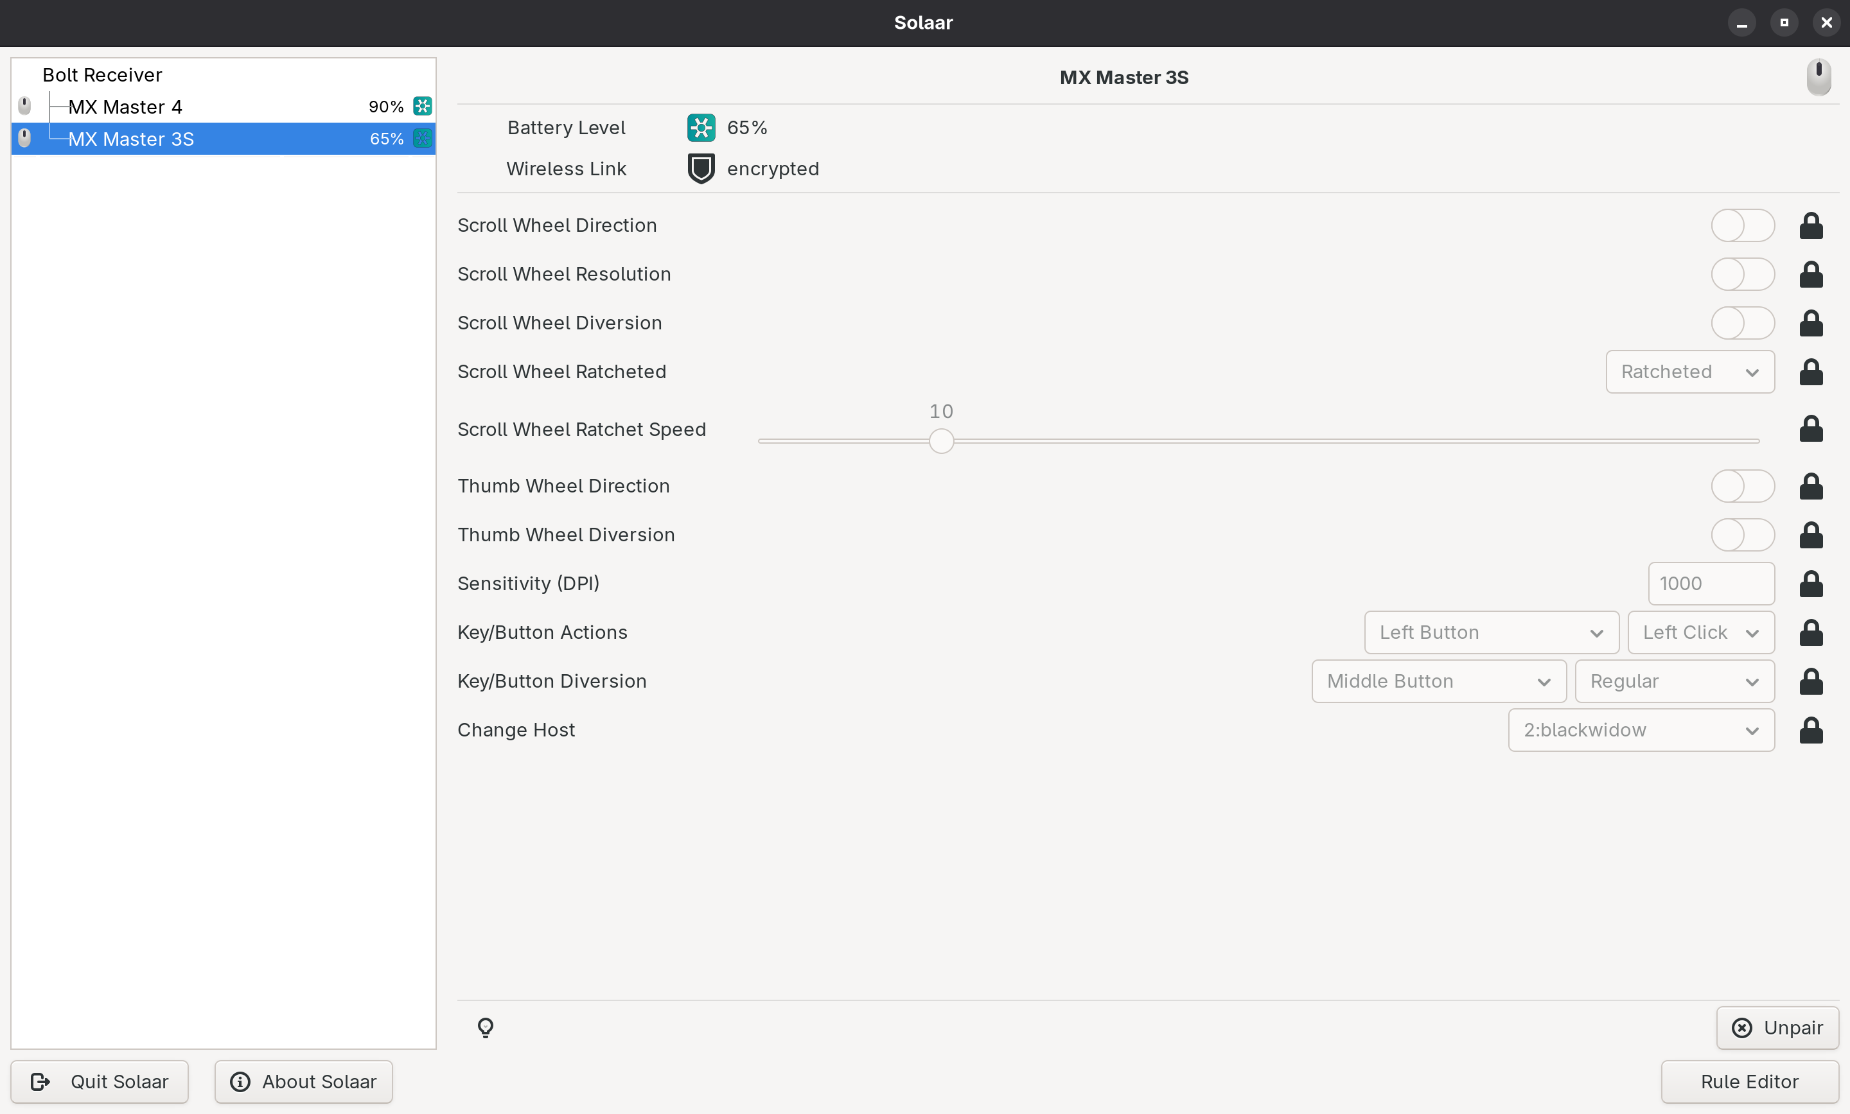Screen dimensions: 1850x1114
Task: Click the lock icon beside Sensitivity (DPI)
Action: (x=1810, y=583)
